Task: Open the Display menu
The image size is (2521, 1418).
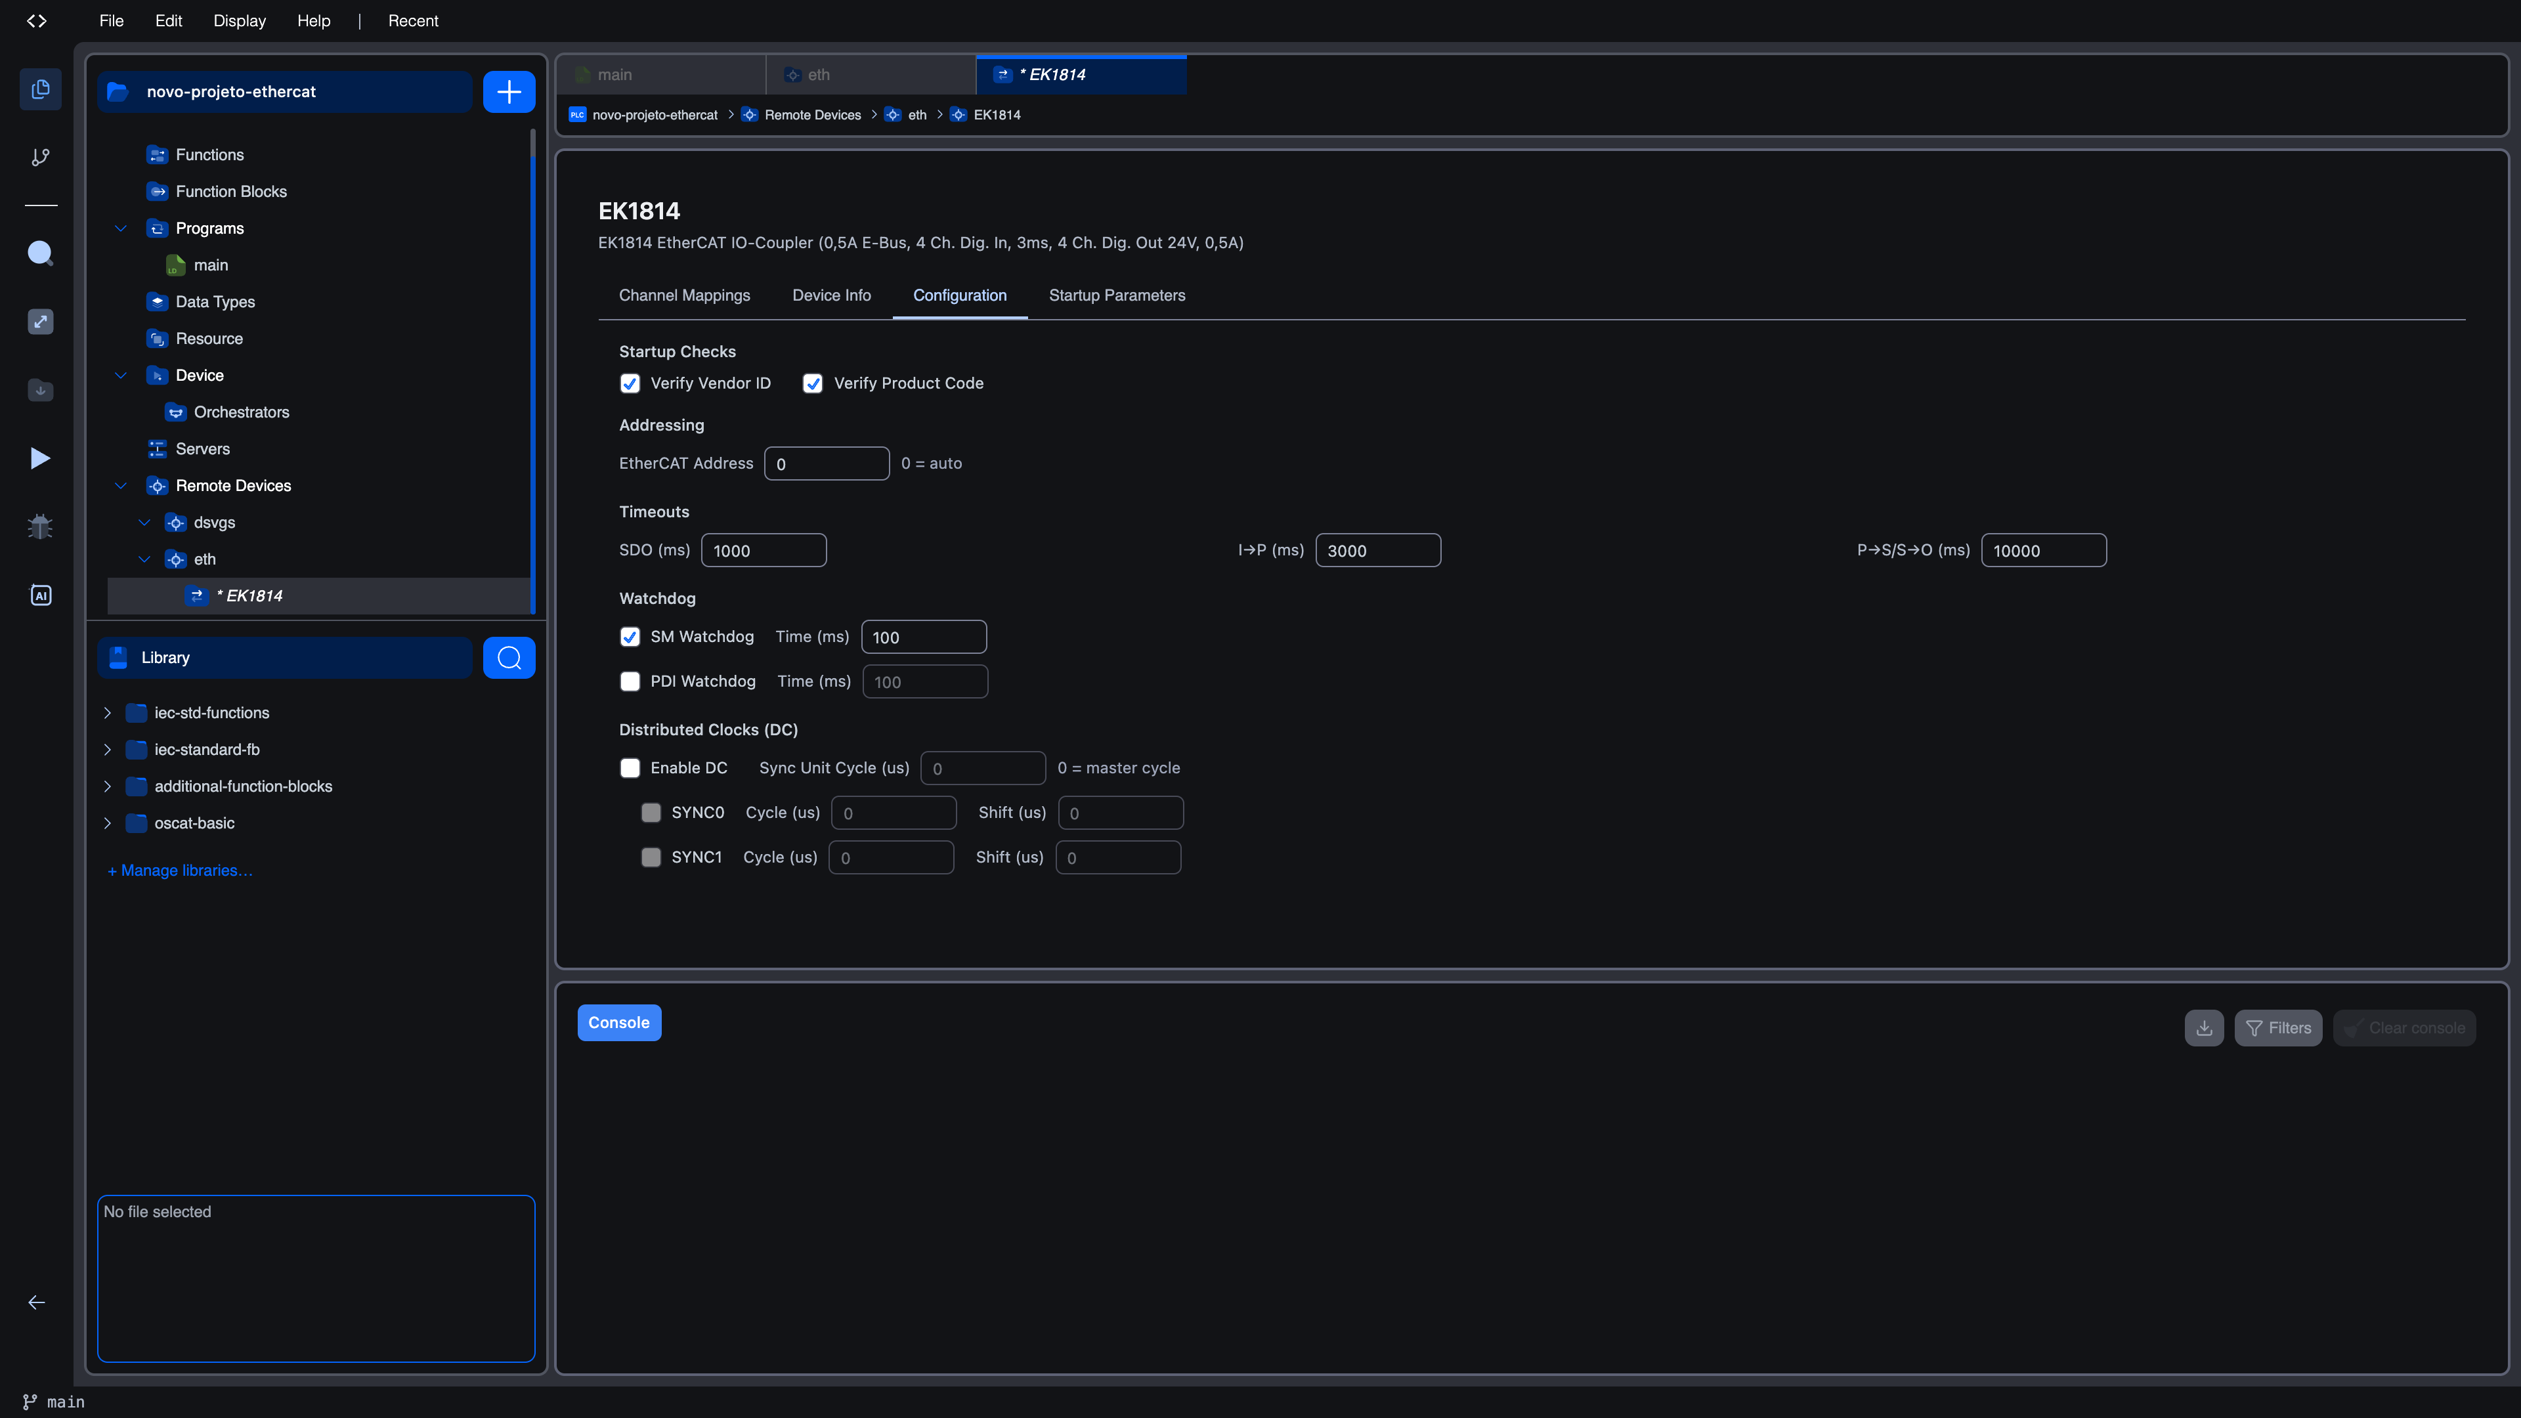Action: (240, 20)
